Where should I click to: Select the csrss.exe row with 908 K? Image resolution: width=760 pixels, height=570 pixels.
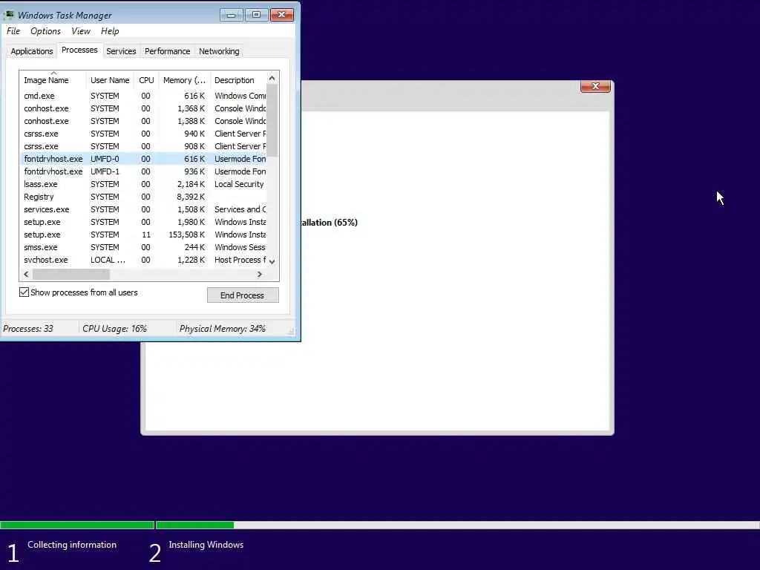(x=143, y=146)
